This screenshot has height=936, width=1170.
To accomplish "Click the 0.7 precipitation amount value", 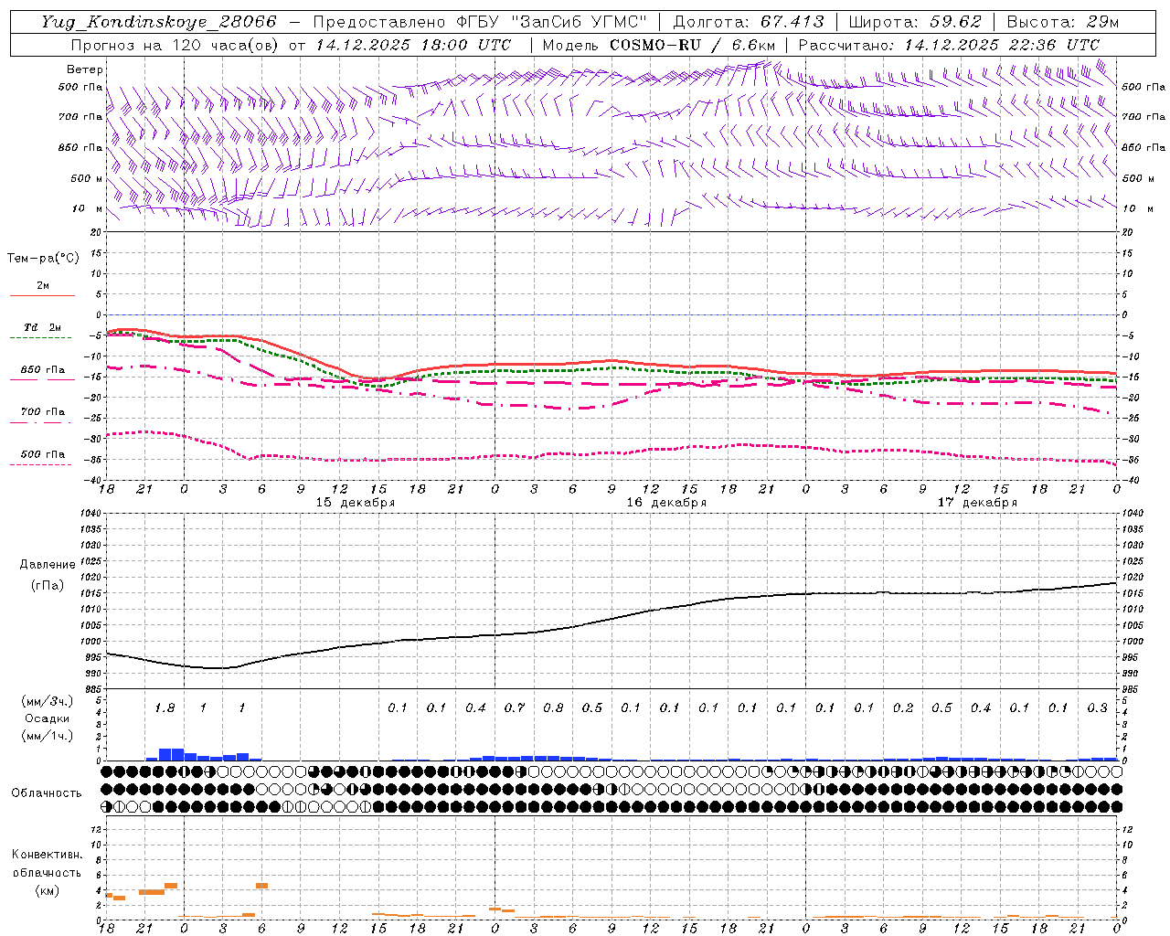I will click(515, 707).
